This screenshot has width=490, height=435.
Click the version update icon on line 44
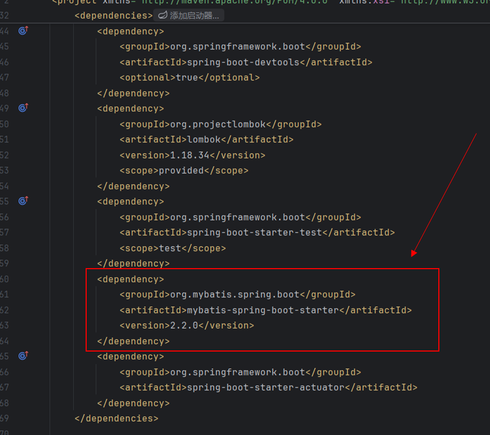(x=23, y=31)
